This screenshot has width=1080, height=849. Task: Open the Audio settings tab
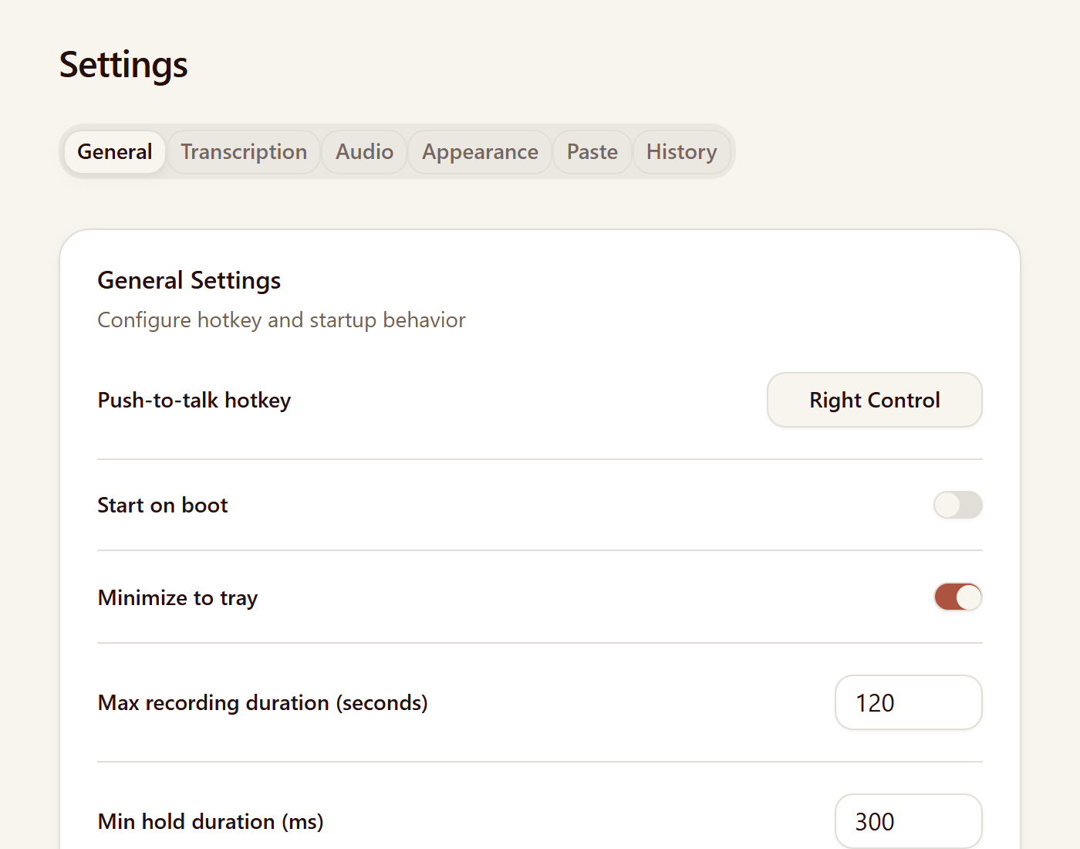coord(364,152)
